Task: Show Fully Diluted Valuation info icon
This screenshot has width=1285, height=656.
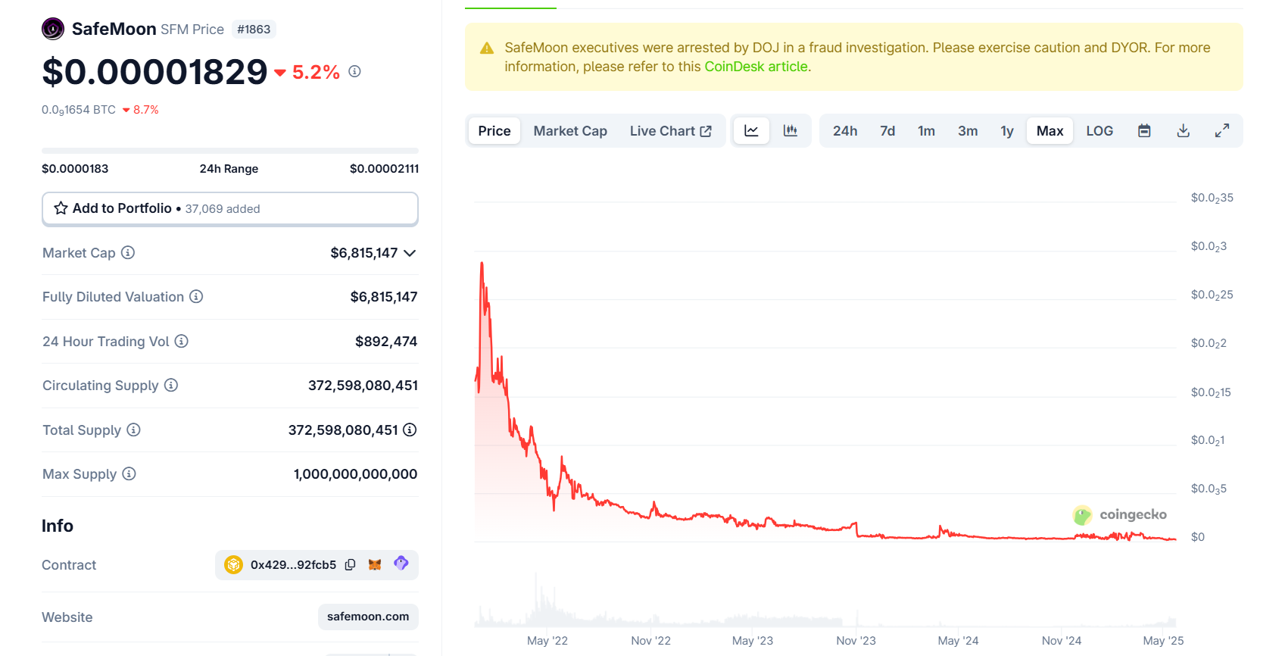Action: click(x=196, y=296)
